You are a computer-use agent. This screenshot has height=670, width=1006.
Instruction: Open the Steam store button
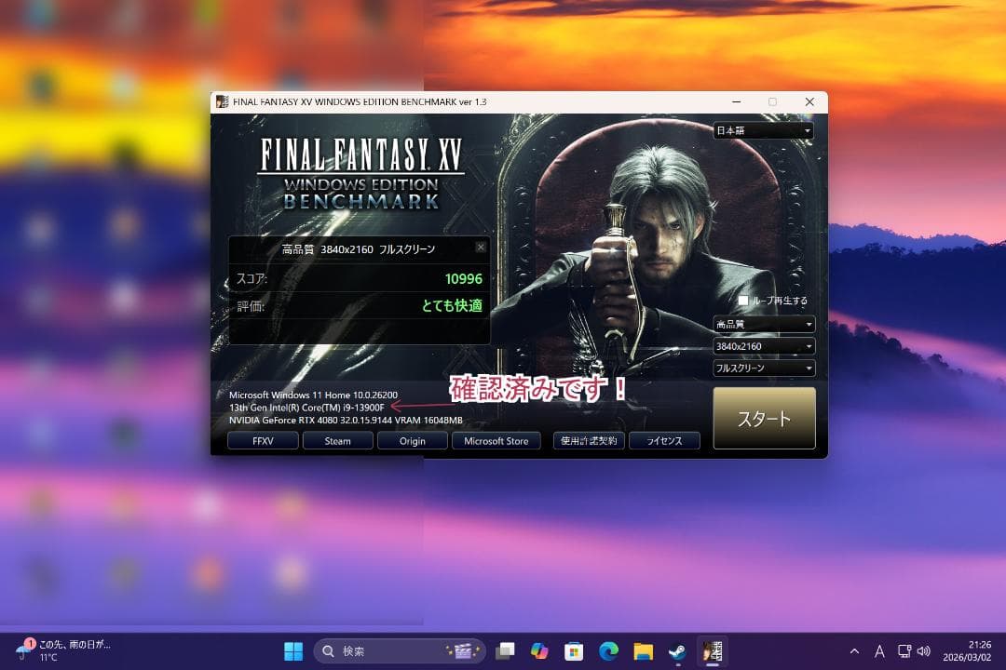point(337,441)
